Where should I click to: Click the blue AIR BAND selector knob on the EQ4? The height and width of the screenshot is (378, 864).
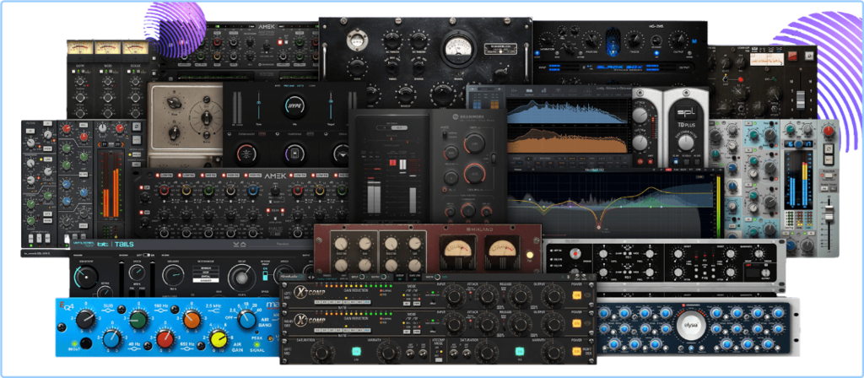pyautogui.click(x=247, y=320)
